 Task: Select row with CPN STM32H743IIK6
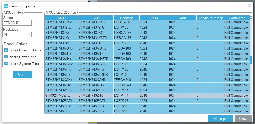147,33
